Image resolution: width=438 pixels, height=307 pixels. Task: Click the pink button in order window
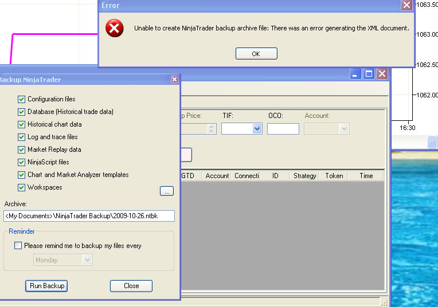186,155
